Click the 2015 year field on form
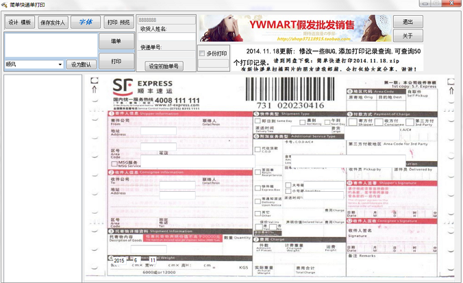Viewport: 463px width, 283px height. point(119,260)
